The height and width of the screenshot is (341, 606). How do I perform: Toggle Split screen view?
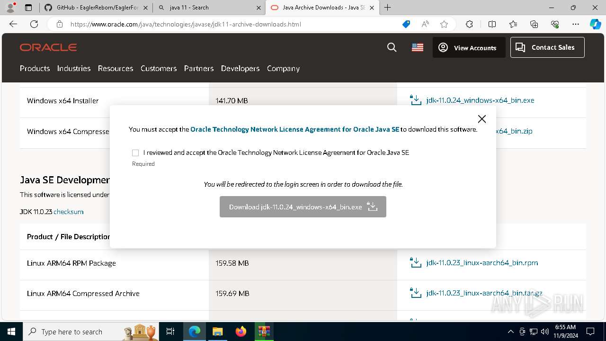492,24
